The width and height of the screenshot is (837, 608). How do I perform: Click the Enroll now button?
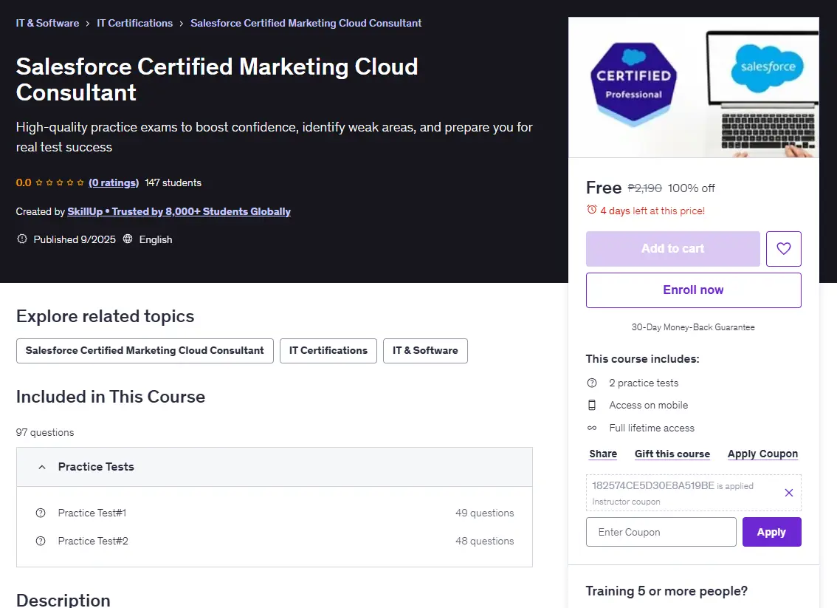tap(693, 290)
